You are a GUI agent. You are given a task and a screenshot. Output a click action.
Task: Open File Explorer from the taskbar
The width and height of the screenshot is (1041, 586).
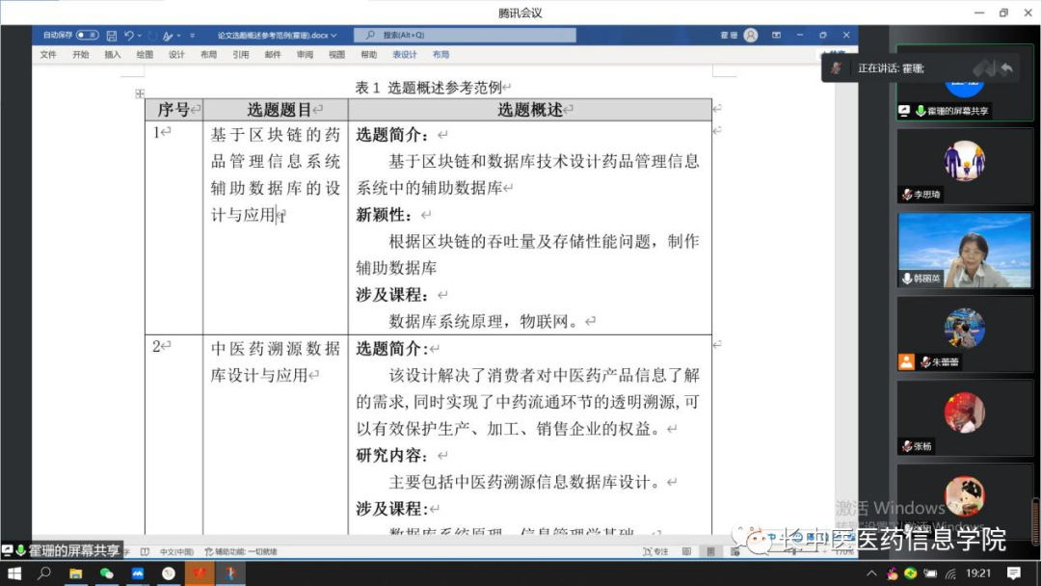pos(76,573)
